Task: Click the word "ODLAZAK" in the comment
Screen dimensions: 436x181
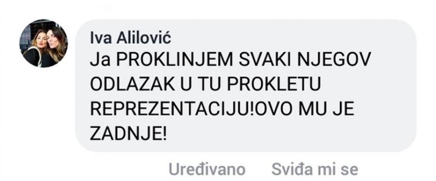Action: click(x=133, y=84)
